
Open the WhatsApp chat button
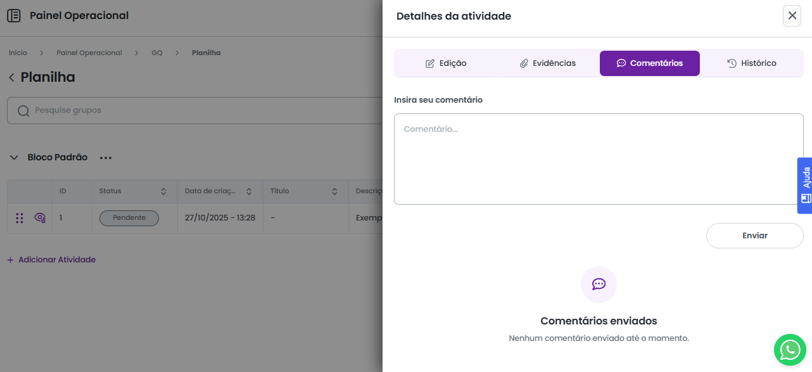[x=790, y=349]
